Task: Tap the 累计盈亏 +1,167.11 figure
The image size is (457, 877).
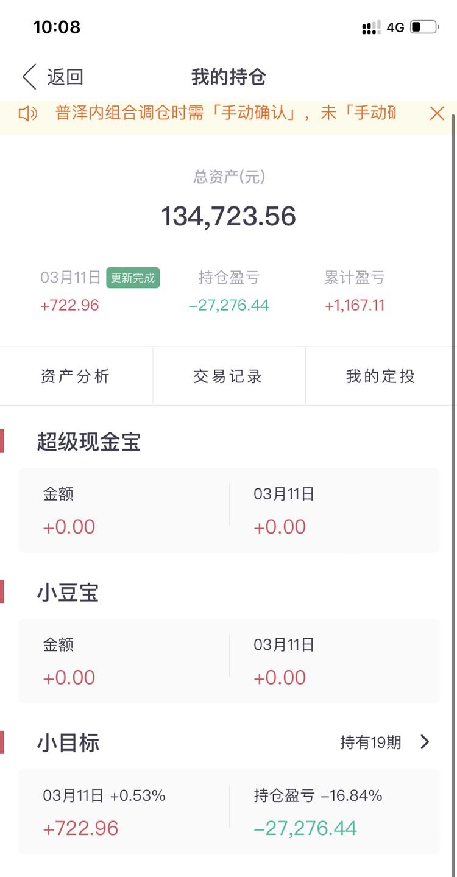Action: pyautogui.click(x=355, y=305)
